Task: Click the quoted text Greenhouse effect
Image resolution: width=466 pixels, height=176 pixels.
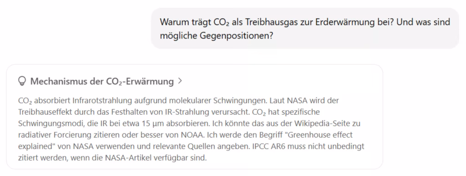Action: point(319,135)
